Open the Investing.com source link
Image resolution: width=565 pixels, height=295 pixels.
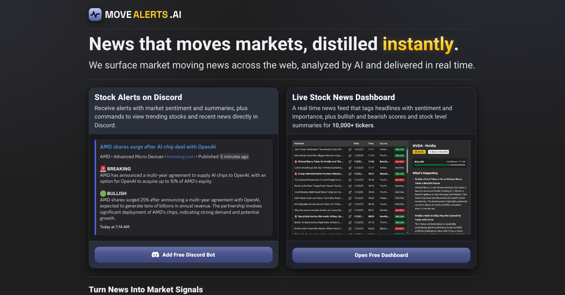[181, 157]
